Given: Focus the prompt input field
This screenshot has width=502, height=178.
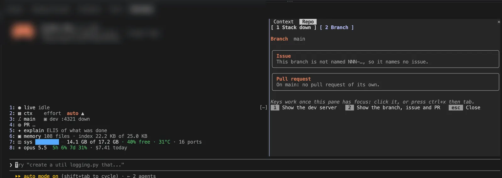Looking at the screenshot, I should tap(255, 165).
